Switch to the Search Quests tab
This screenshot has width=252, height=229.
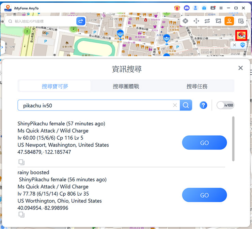pyautogui.click(x=197, y=86)
